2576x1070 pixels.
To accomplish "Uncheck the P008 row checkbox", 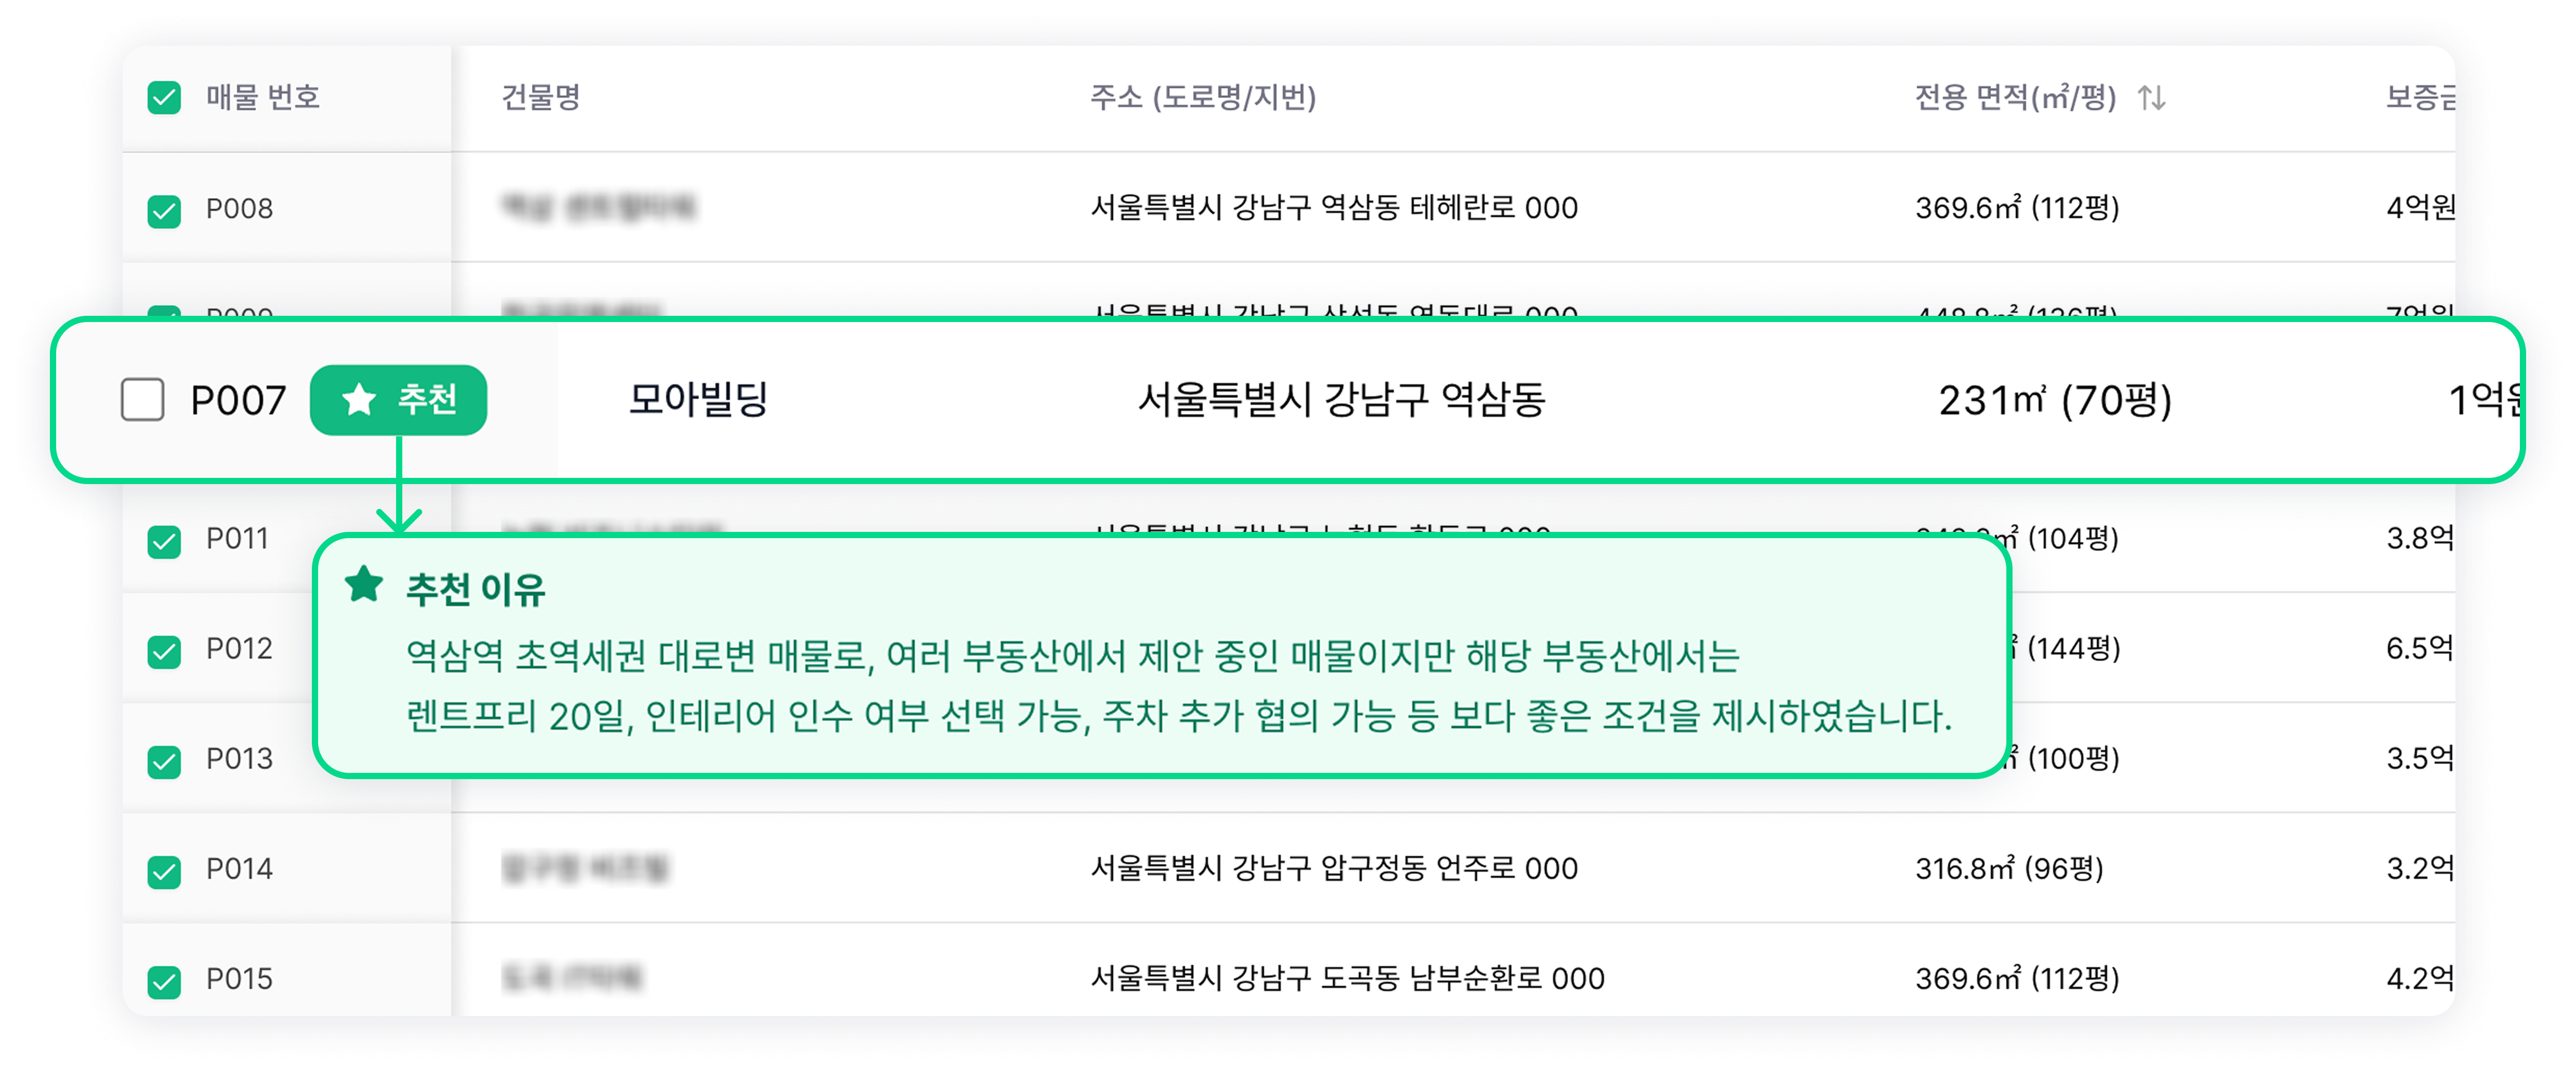I will 164,211.
